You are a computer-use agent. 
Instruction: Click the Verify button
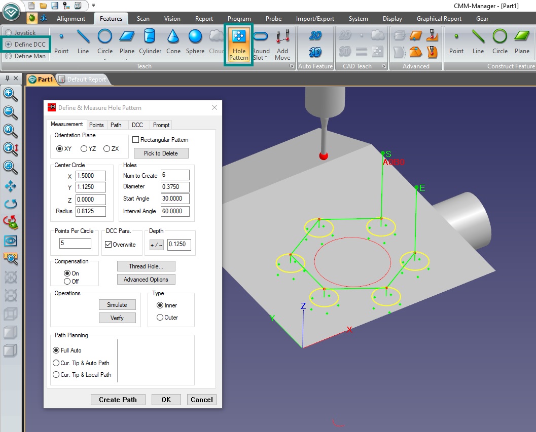(117, 318)
